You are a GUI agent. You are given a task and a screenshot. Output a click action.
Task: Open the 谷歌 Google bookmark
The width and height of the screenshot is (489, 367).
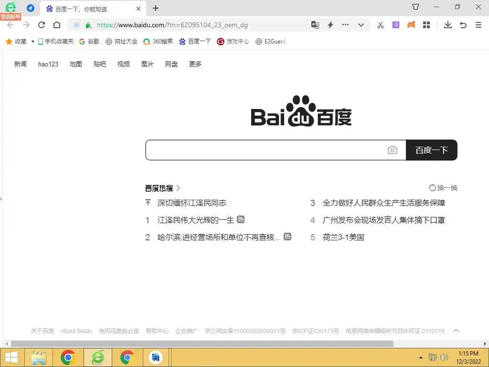click(89, 42)
